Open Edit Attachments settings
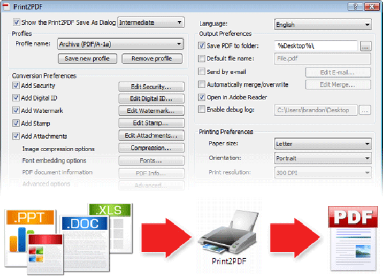This screenshot has width=383, height=278. click(x=151, y=135)
